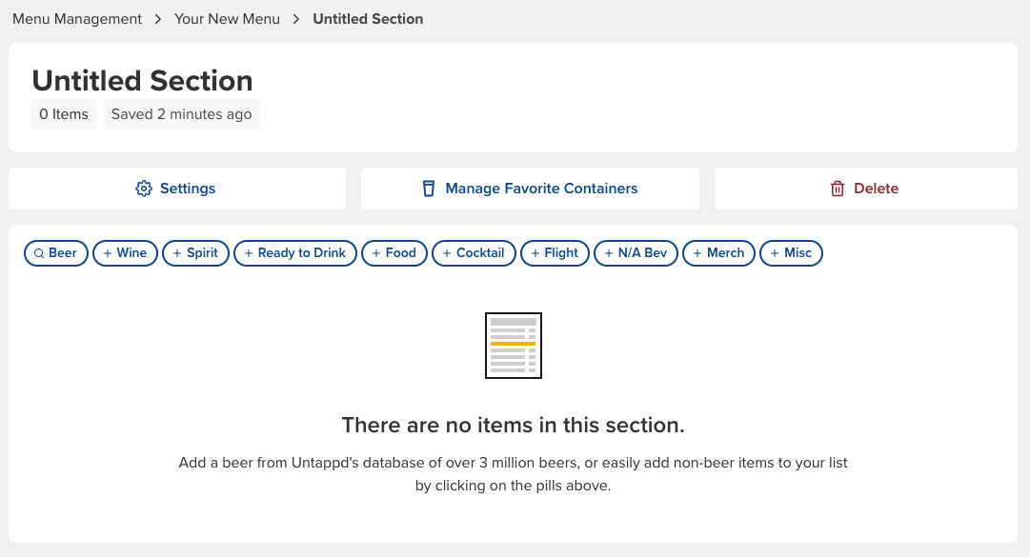This screenshot has width=1030, height=557.
Task: Click the empty menu list illustration
Action: tap(514, 346)
